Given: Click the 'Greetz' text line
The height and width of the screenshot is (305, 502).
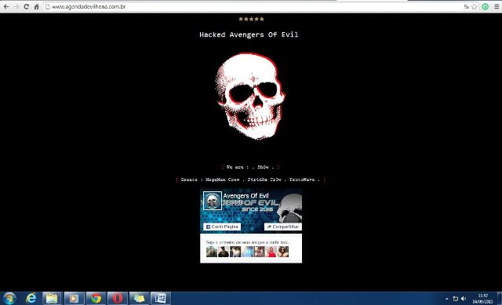Looking at the screenshot, I should (x=250, y=180).
